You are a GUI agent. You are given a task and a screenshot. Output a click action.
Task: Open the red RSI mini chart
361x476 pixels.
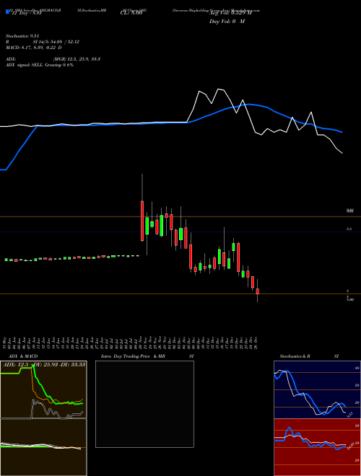coord(317,447)
